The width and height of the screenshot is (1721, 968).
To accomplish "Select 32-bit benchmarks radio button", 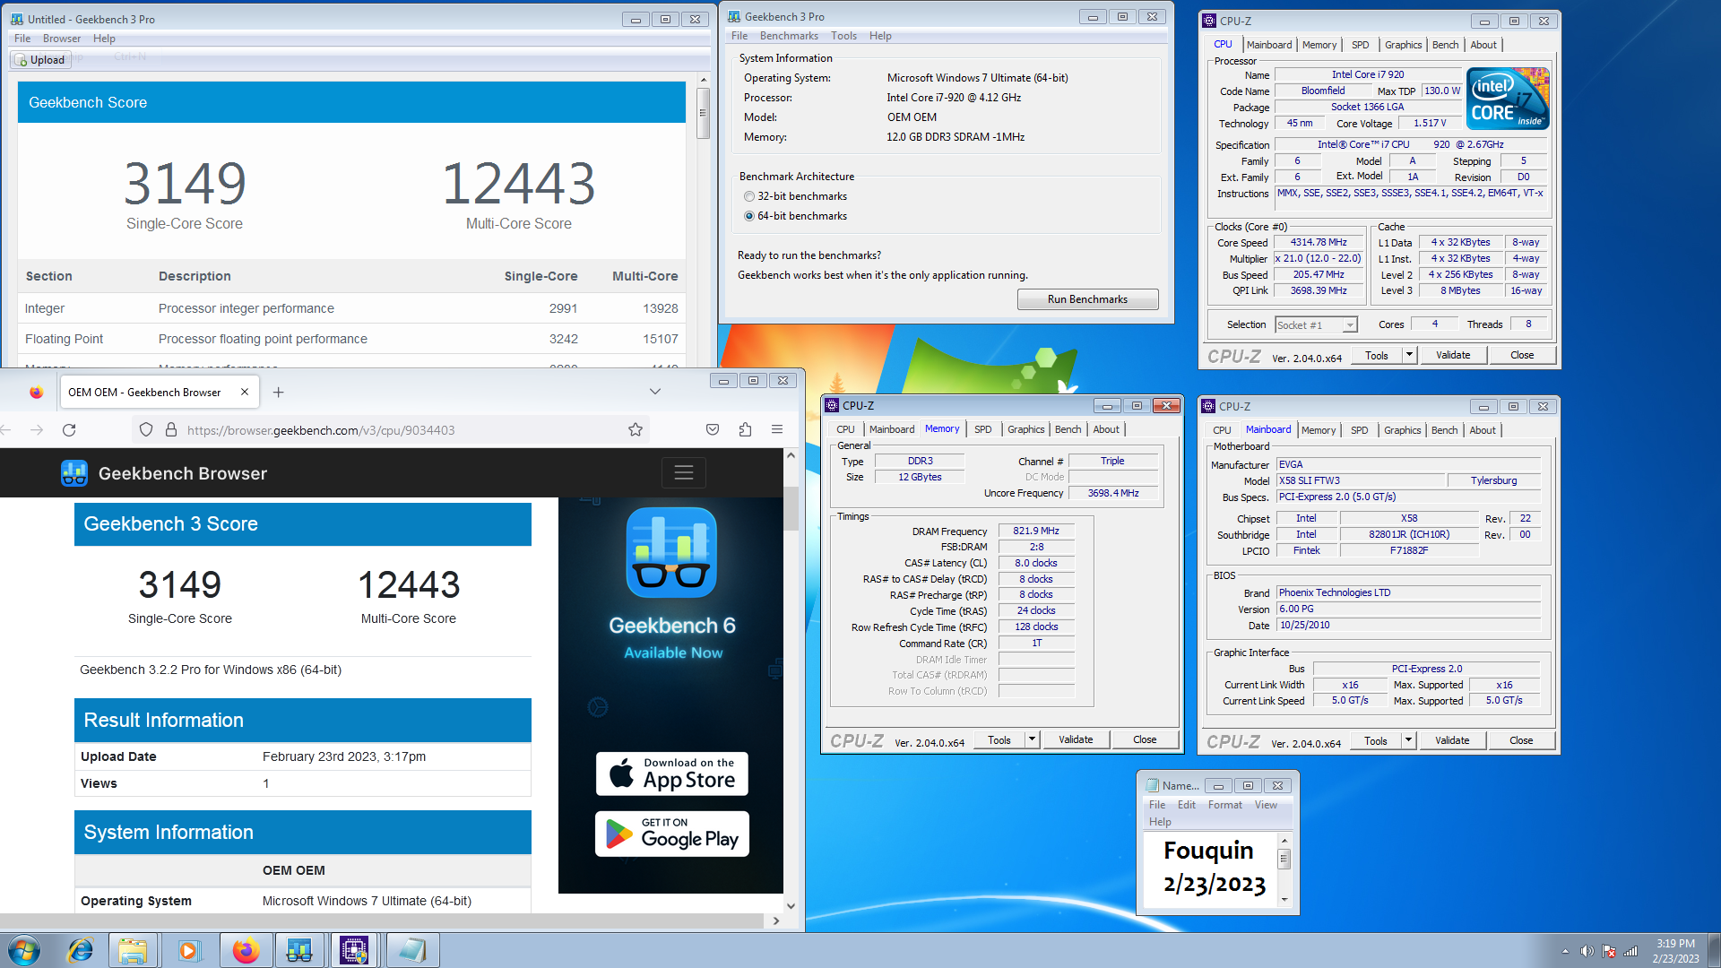I will 749,196.
